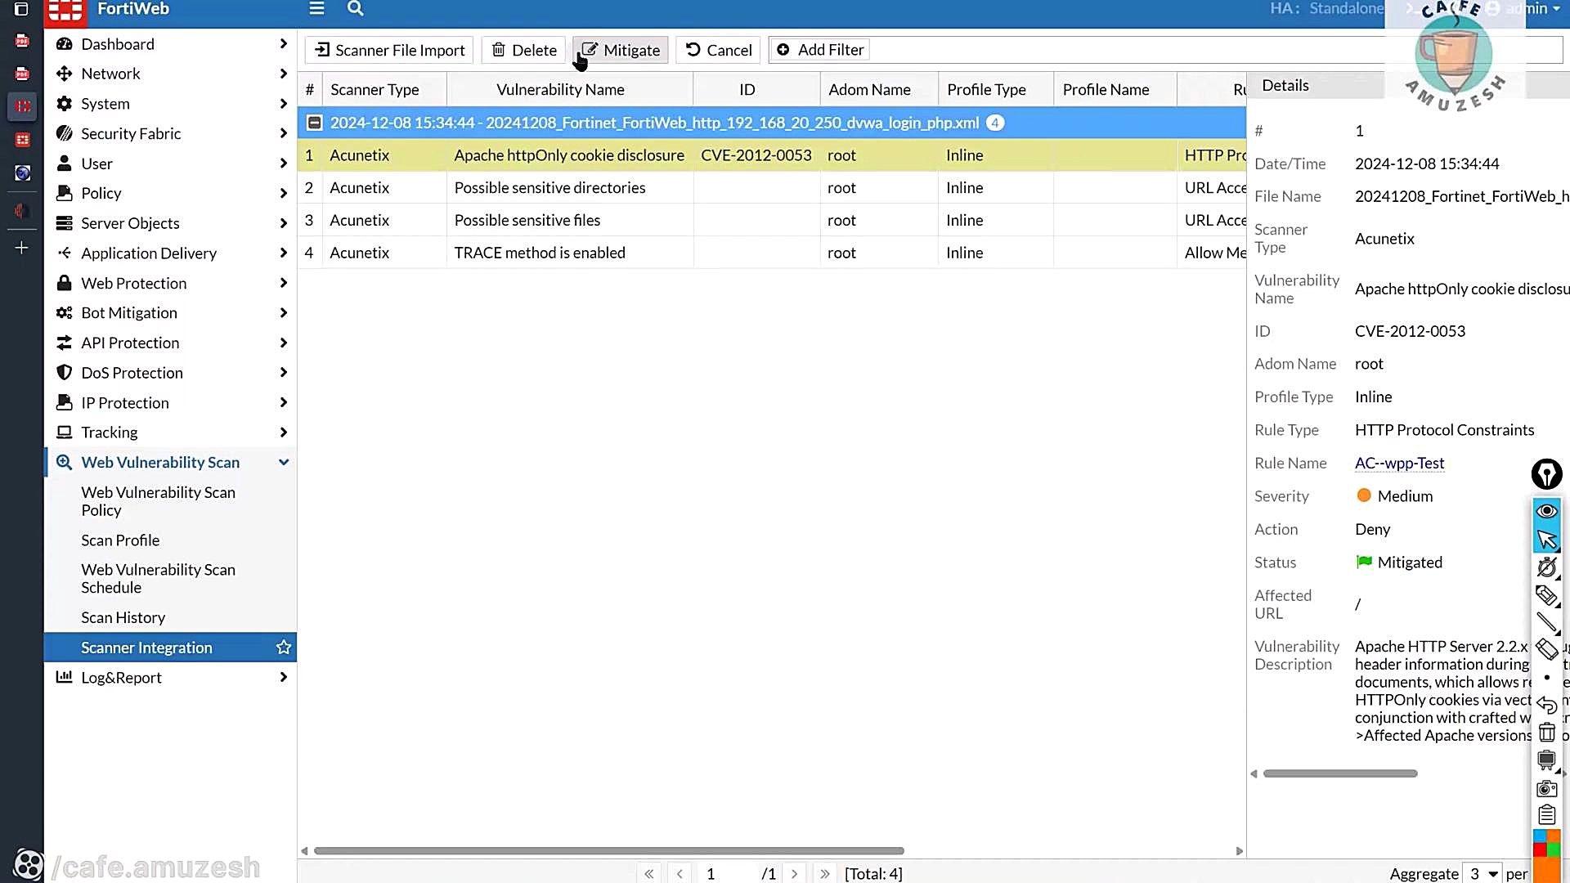Open the Aggregate rows-per-page dropdown
This screenshot has height=883, width=1570.
coord(1482,873)
